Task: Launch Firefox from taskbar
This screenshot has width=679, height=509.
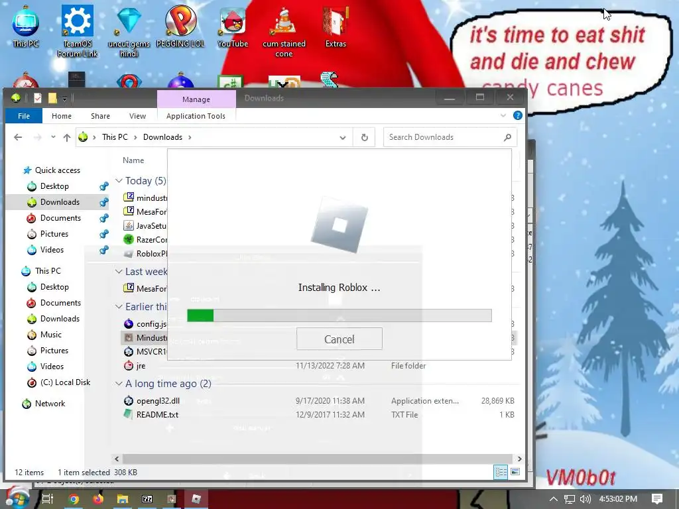Action: point(98,499)
